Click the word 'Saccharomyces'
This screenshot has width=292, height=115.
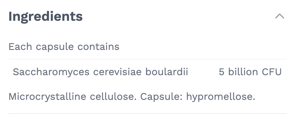click(51, 72)
